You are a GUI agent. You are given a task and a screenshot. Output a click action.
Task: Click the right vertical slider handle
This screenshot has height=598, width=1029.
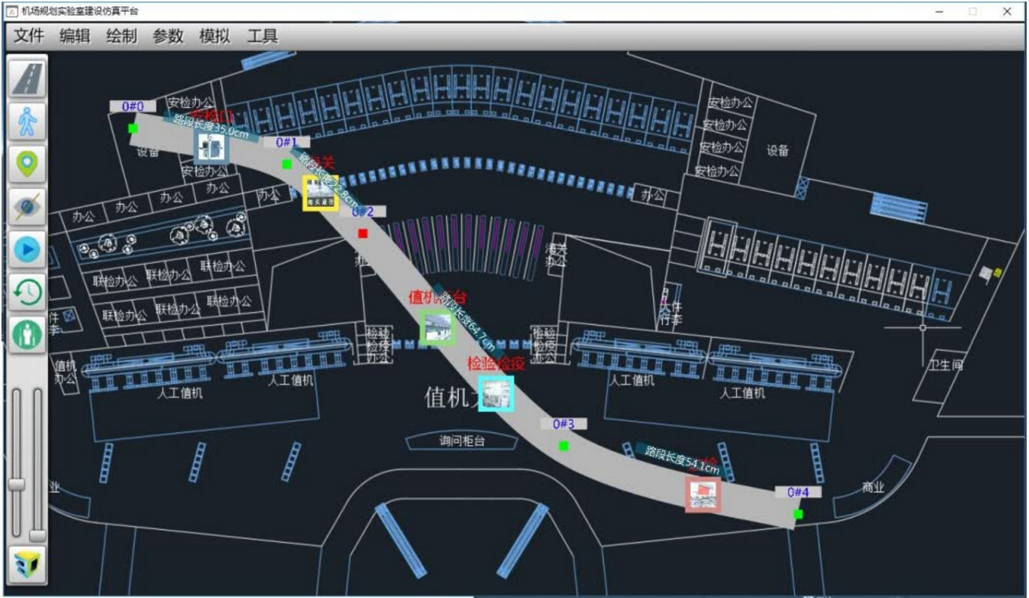(x=37, y=535)
